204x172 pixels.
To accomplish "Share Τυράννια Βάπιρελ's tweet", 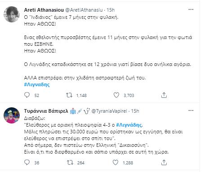I will 164,163.
